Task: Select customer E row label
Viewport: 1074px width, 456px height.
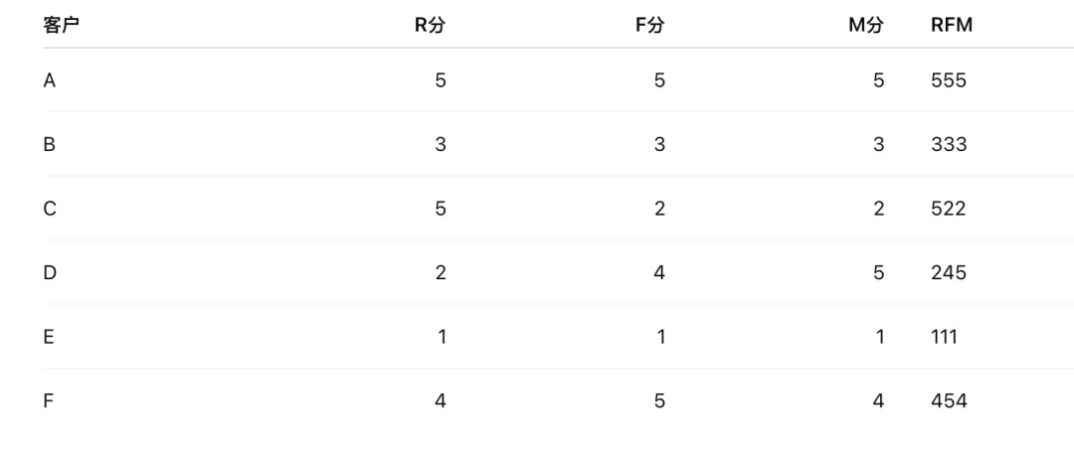Action: [49, 337]
